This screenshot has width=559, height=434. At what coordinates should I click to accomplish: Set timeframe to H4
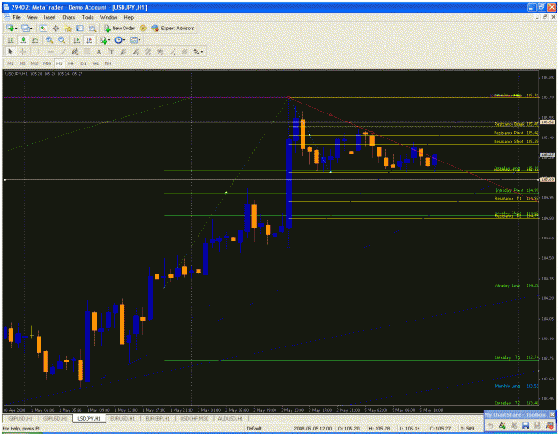coord(71,63)
